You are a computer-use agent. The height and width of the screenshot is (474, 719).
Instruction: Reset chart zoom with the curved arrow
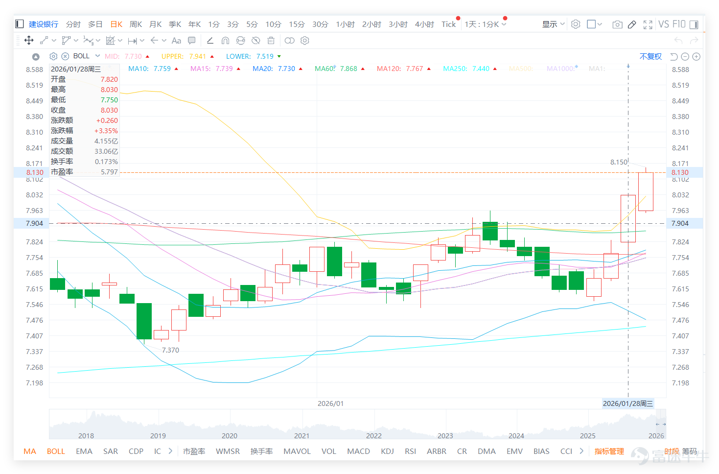[674, 57]
